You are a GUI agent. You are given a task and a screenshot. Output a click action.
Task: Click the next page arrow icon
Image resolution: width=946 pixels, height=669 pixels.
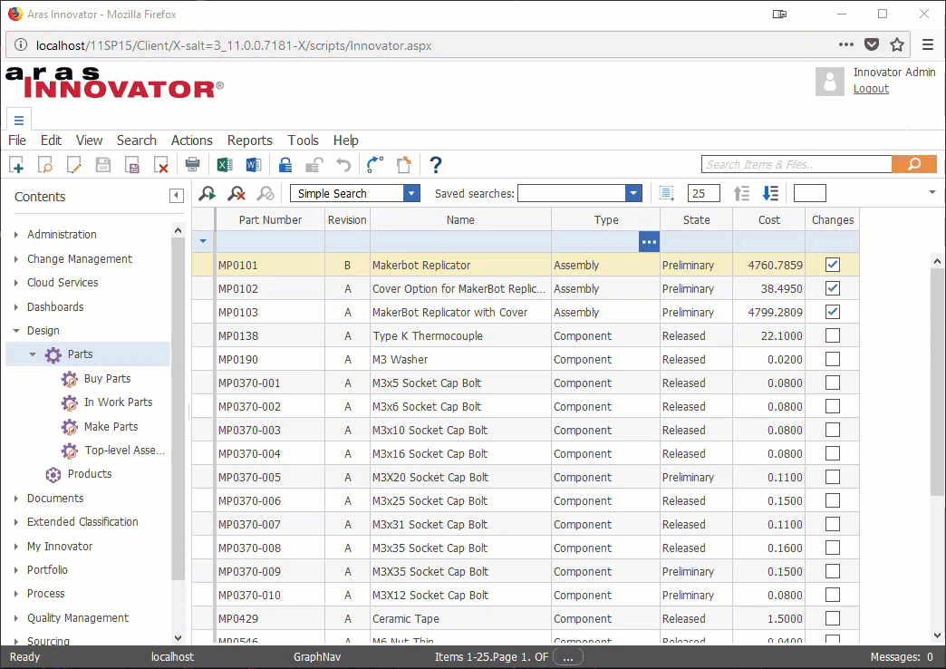pyautogui.click(x=770, y=193)
